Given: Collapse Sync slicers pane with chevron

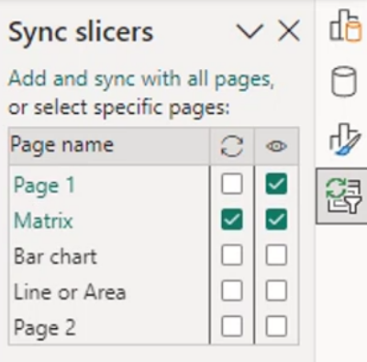Looking at the screenshot, I should 250,31.
